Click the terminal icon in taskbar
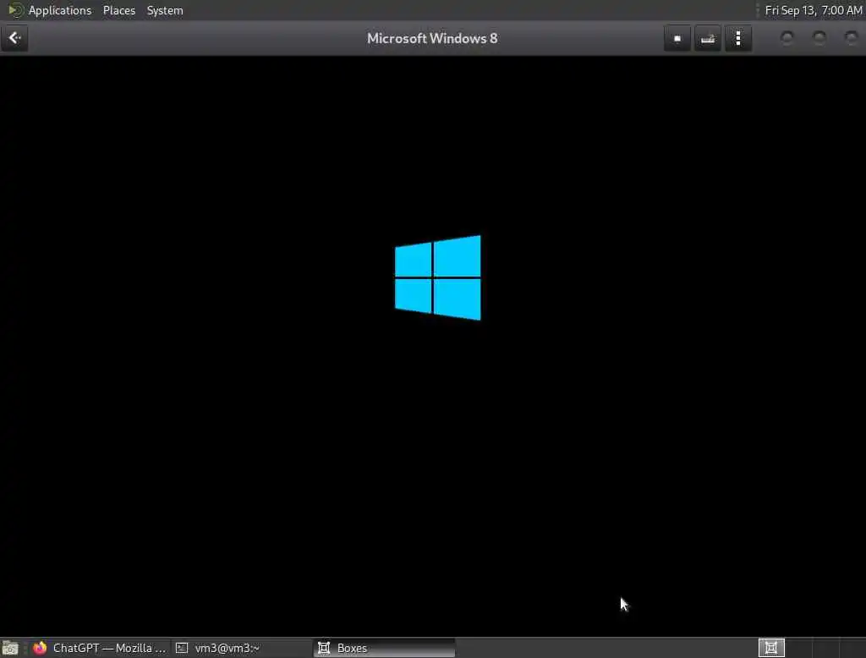 pyautogui.click(x=182, y=648)
